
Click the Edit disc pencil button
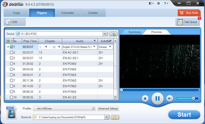coord(15,22)
